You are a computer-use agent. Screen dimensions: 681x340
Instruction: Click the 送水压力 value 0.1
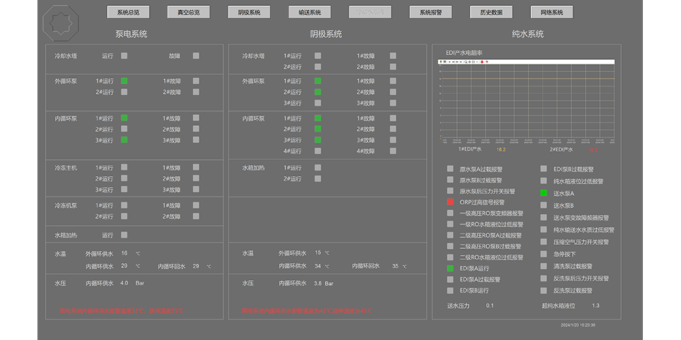coord(490,306)
